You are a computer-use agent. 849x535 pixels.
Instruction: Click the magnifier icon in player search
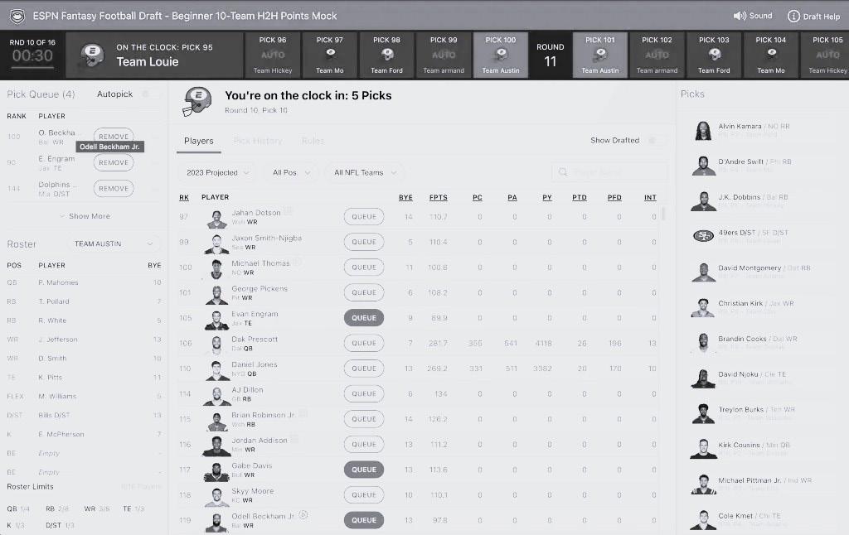pyautogui.click(x=563, y=172)
